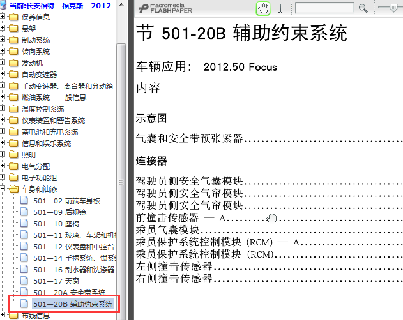Select the 自动变速器 folder label

click(x=40, y=75)
